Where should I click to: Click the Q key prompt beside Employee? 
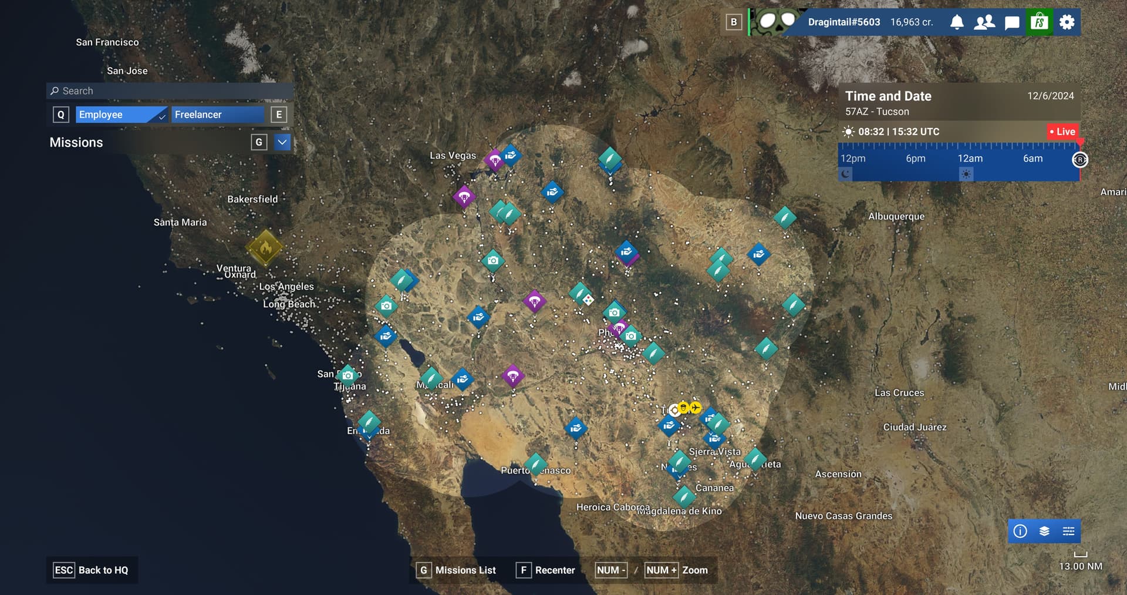pos(61,115)
